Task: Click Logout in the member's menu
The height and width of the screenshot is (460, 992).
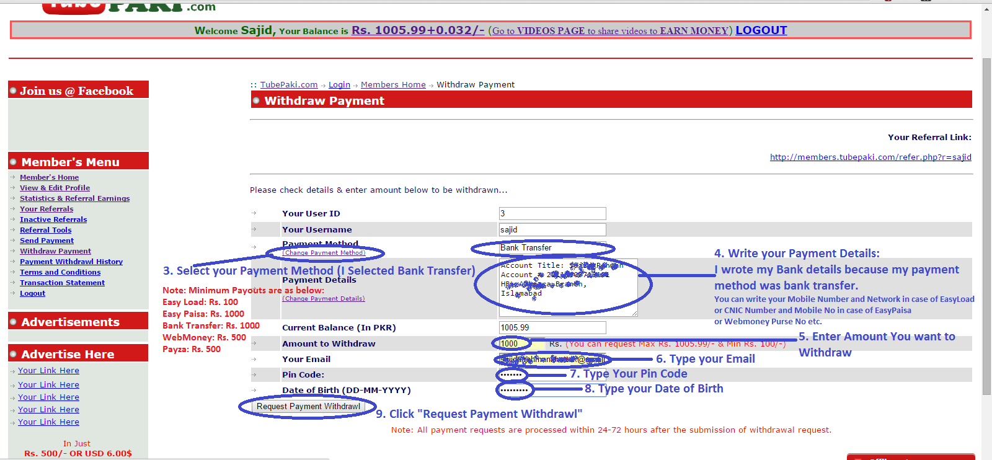Action: pyautogui.click(x=32, y=293)
